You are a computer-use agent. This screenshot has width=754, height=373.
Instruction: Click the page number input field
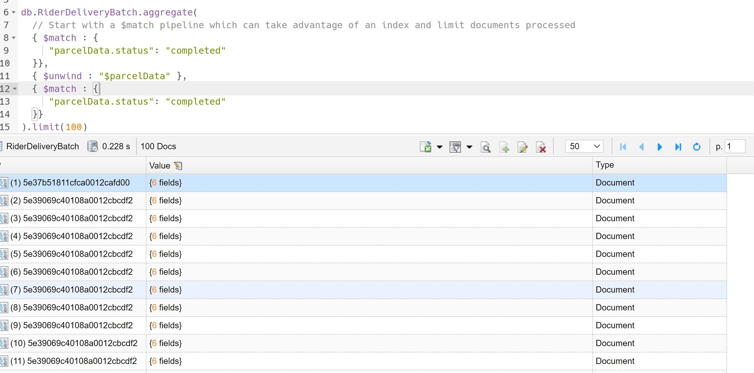coord(735,146)
